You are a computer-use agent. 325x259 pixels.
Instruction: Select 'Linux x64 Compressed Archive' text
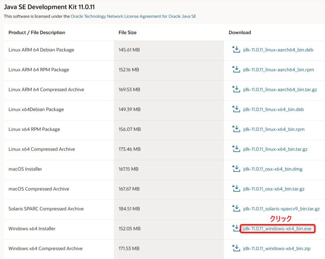(x=42, y=149)
